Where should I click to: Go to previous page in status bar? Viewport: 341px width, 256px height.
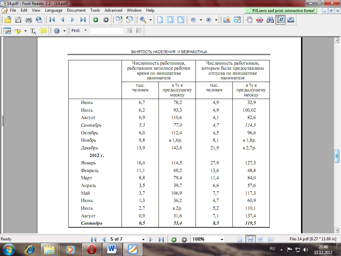tap(104, 239)
